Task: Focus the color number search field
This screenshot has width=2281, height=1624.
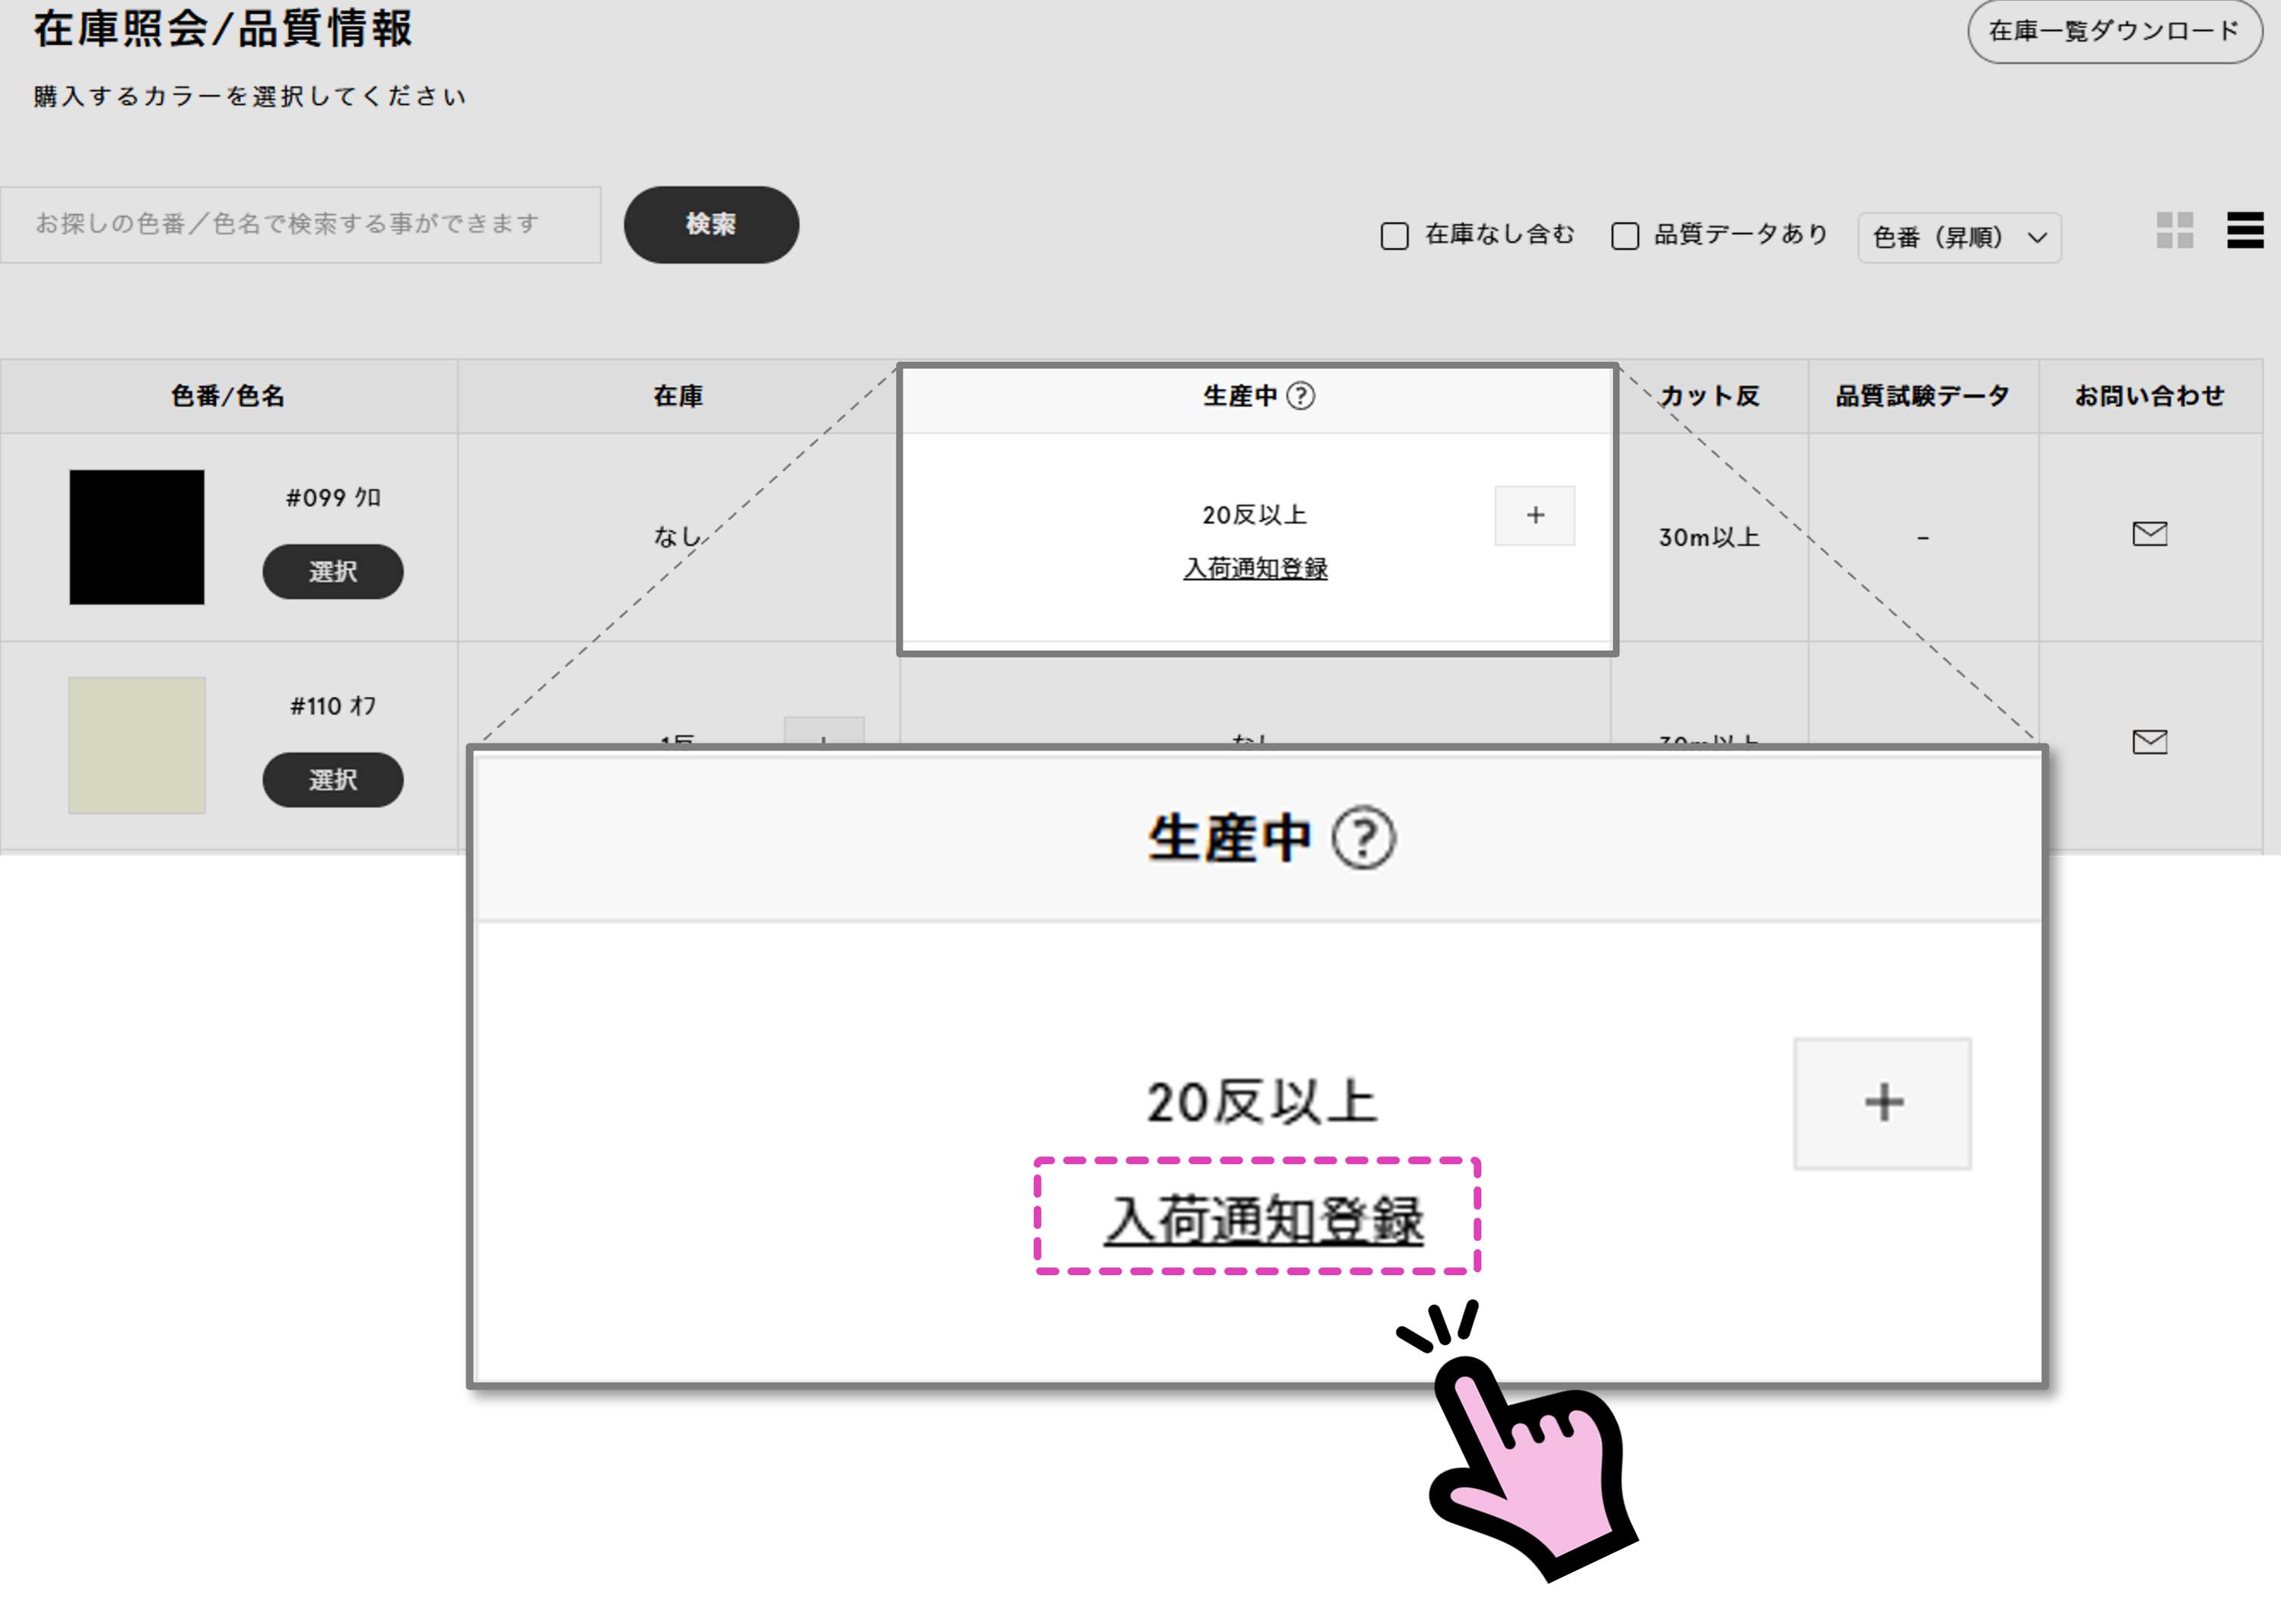Action: [300, 225]
